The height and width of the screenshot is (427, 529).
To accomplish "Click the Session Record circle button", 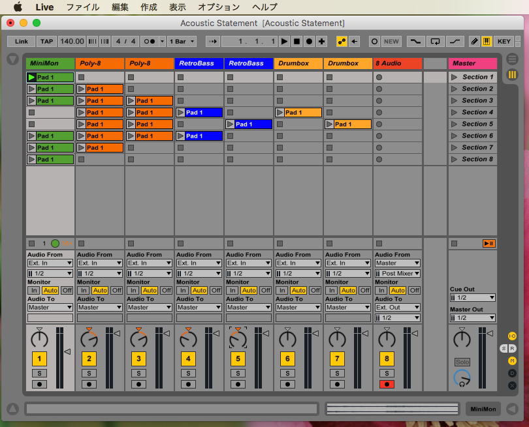I will [374, 42].
